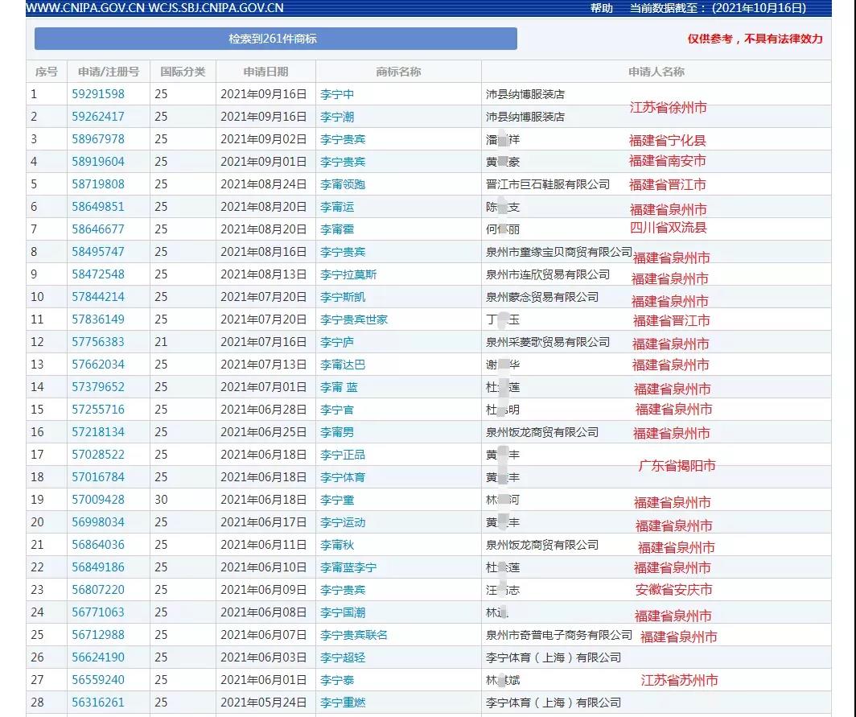Image resolution: width=856 pixels, height=717 pixels.
Task: Open registration number 57379652
Action: [x=98, y=386]
